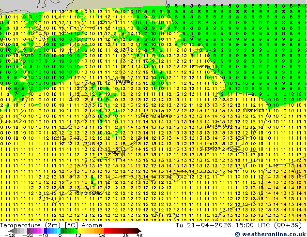Click the green section of the temperature legend
The image size is (307, 237).
click(x=69, y=231)
